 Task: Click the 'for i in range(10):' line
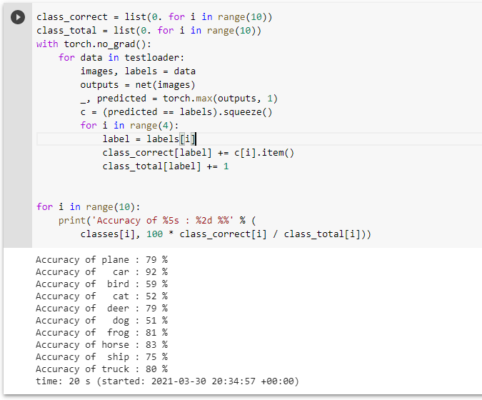point(89,206)
